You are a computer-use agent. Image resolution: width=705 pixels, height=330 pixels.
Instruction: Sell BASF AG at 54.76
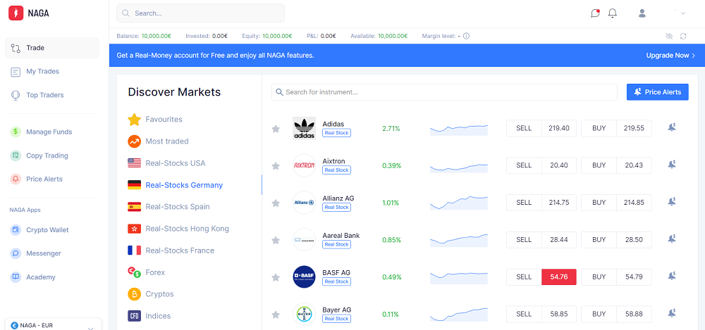541,277
